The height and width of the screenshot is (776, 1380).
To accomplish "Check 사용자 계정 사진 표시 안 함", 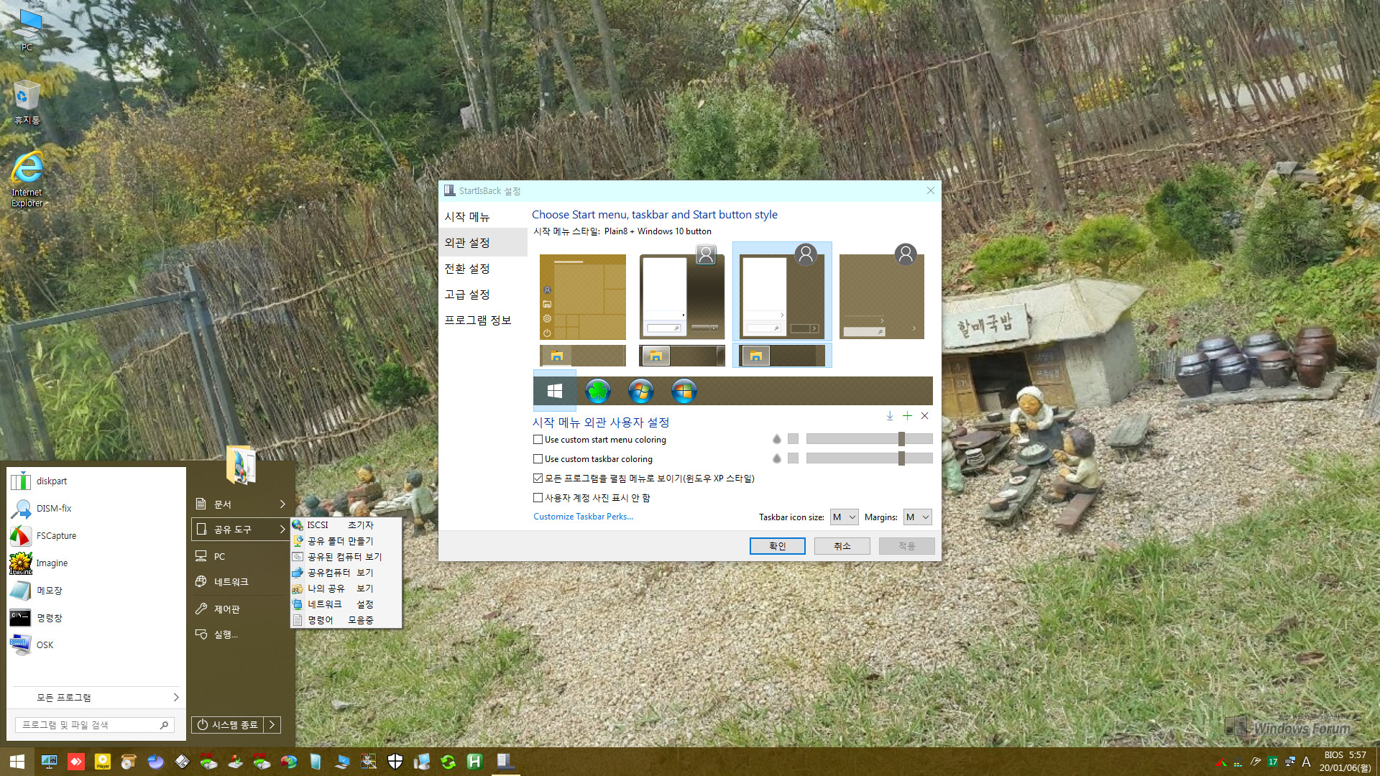I will point(538,497).
